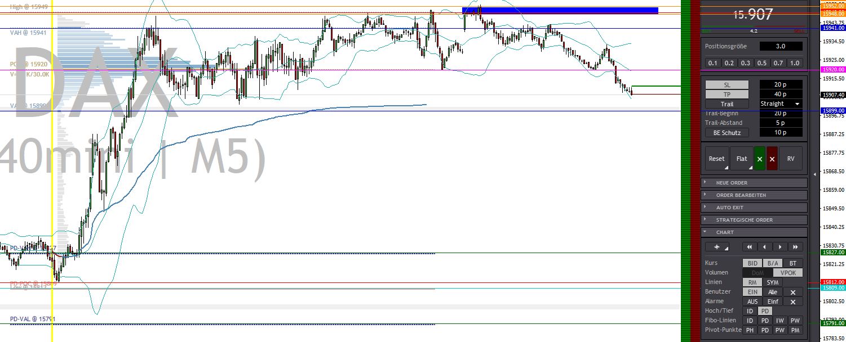The width and height of the screenshot is (846, 342).
Task: Enable VPOK volume display
Action: (x=788, y=272)
